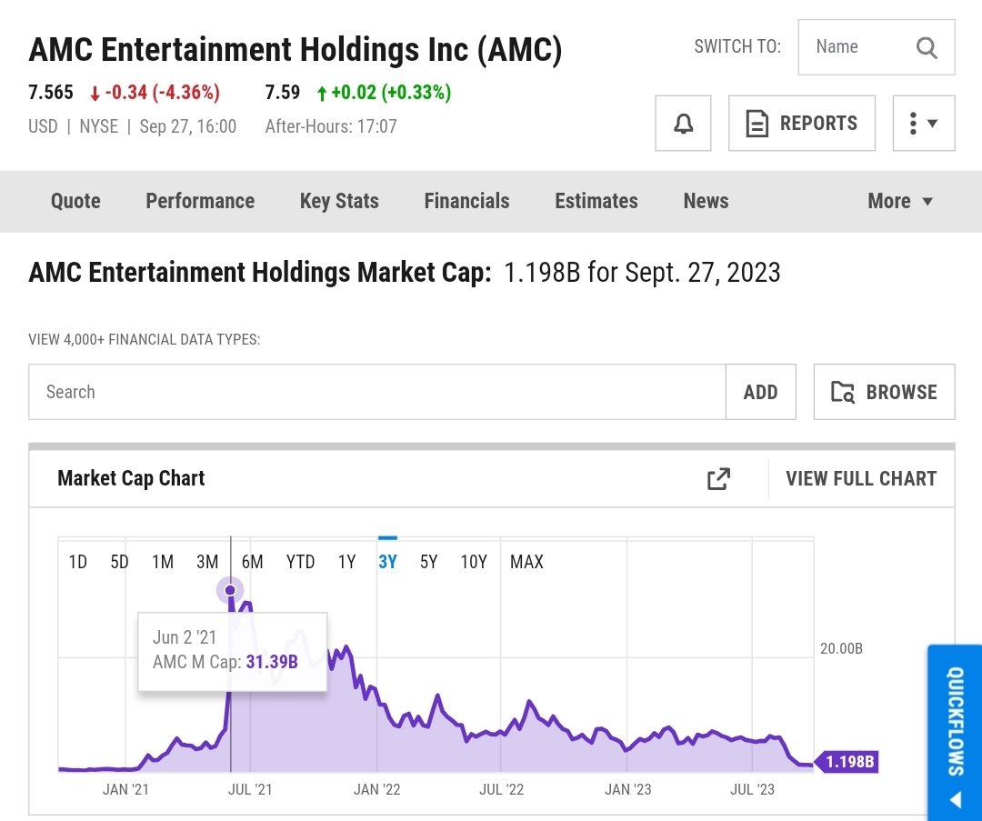Click the JAN '22 axis label
982x821 pixels.
[377, 790]
